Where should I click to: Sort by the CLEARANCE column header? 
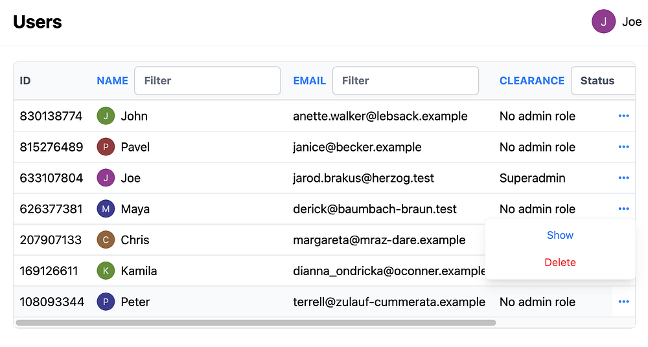tap(531, 81)
